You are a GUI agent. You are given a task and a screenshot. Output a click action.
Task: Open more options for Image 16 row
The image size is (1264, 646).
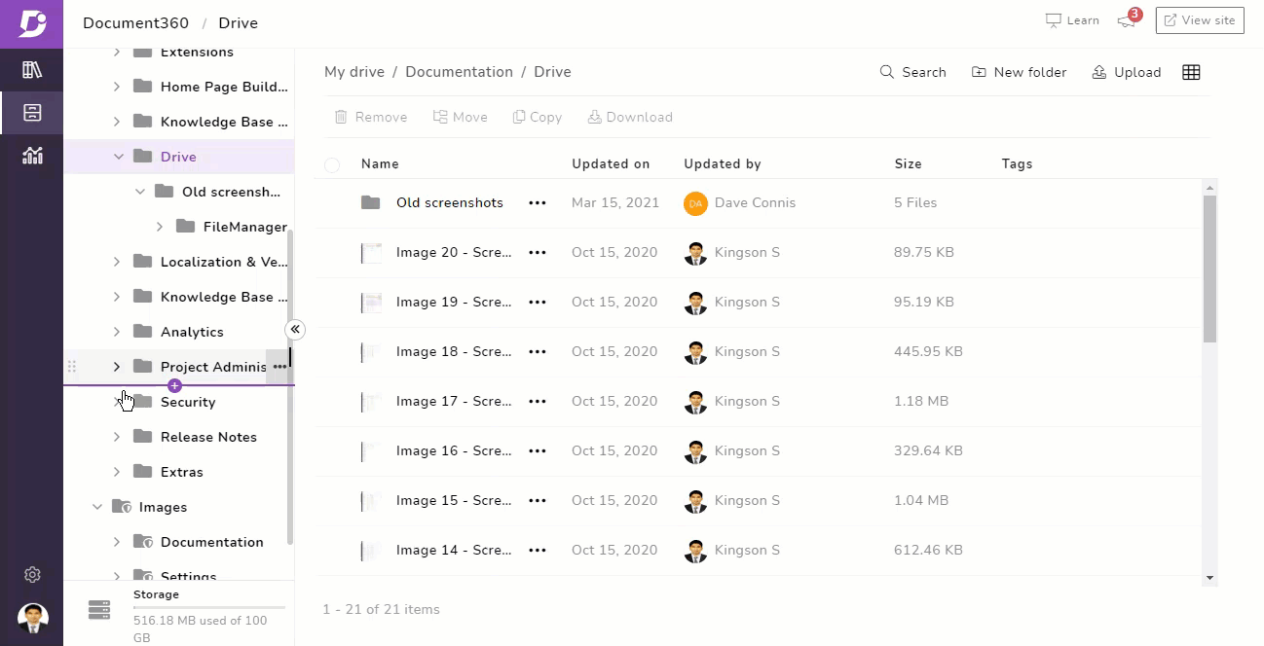coord(537,450)
